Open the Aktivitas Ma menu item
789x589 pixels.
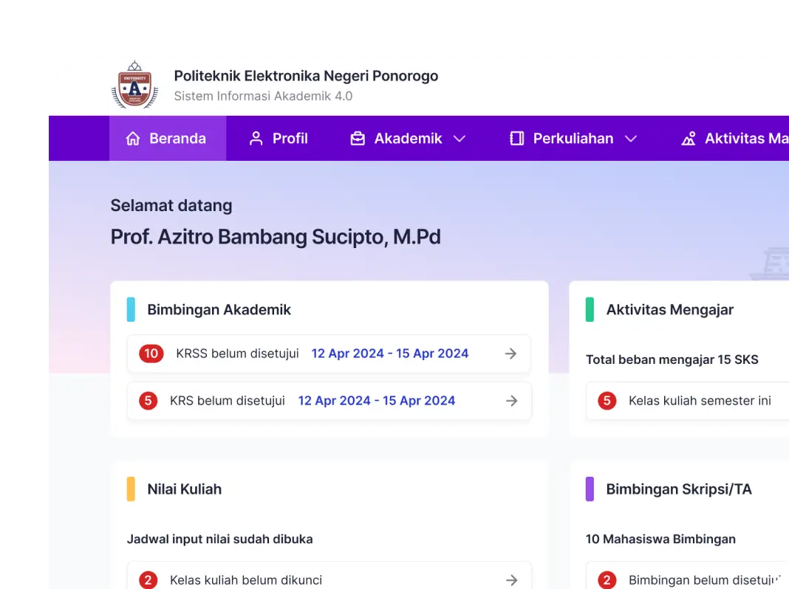pyautogui.click(x=734, y=138)
